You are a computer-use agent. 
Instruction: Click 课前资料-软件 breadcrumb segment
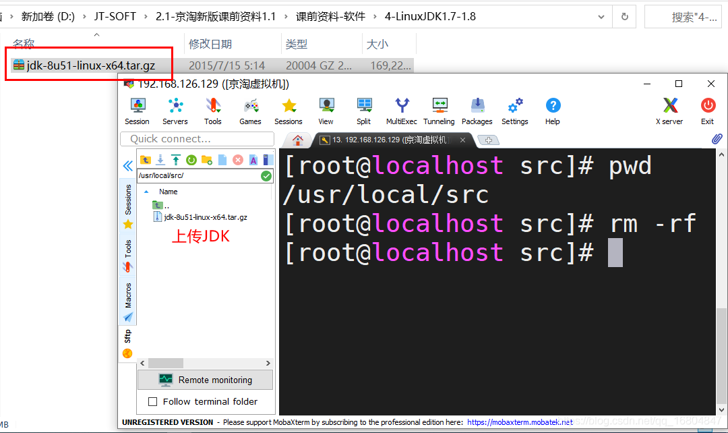pyautogui.click(x=330, y=17)
